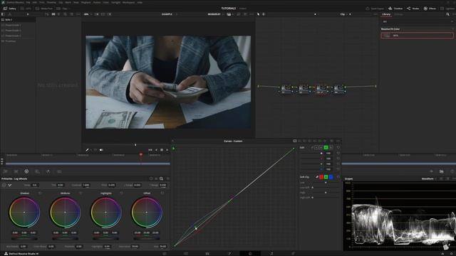Toggle the Soft Clip red channel
Viewport: 456px width, 256px height.
(321, 177)
